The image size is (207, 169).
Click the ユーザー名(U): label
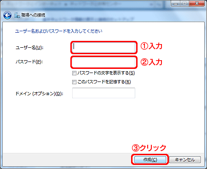29,48
